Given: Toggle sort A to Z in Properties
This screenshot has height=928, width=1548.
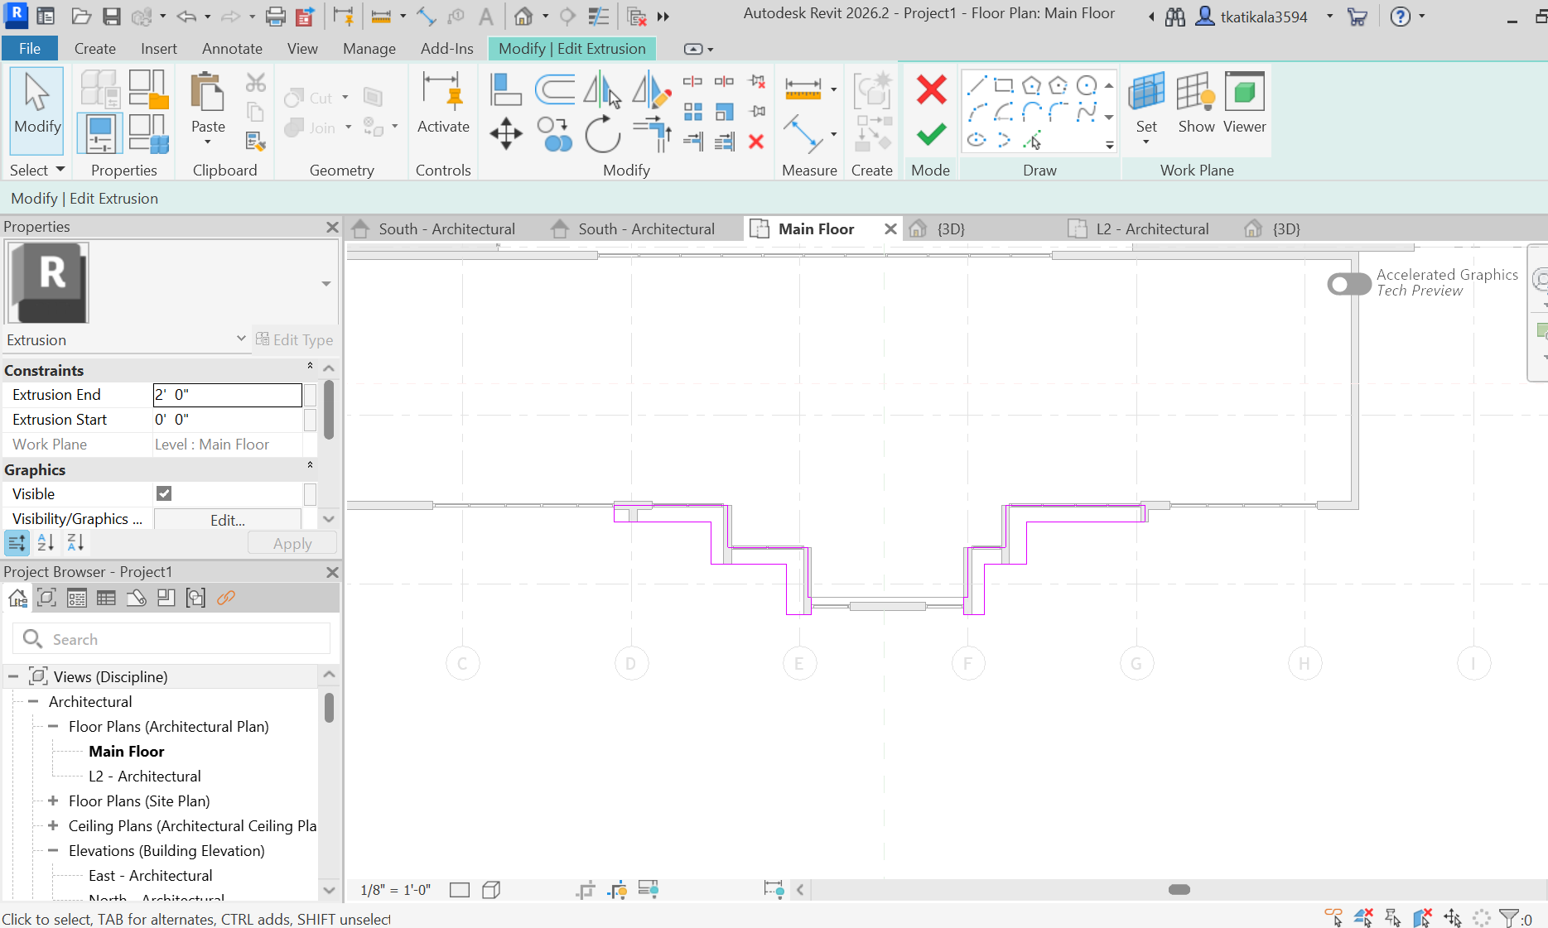Looking at the screenshot, I should tap(46, 543).
